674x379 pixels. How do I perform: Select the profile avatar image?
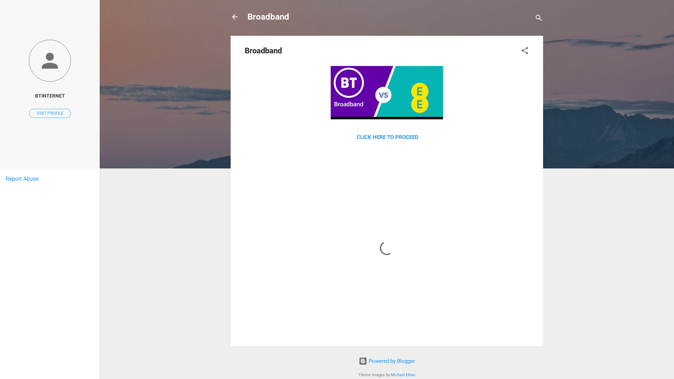[x=49, y=60]
